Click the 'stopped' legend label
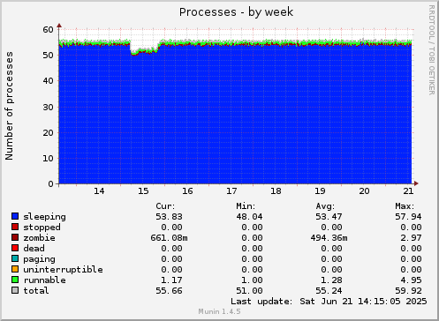Screen dimensions: 439x321 [x=42, y=228]
